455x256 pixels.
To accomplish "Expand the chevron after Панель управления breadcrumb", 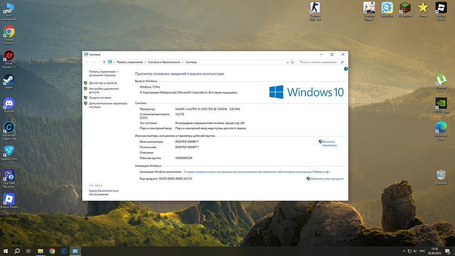I will click(146, 62).
